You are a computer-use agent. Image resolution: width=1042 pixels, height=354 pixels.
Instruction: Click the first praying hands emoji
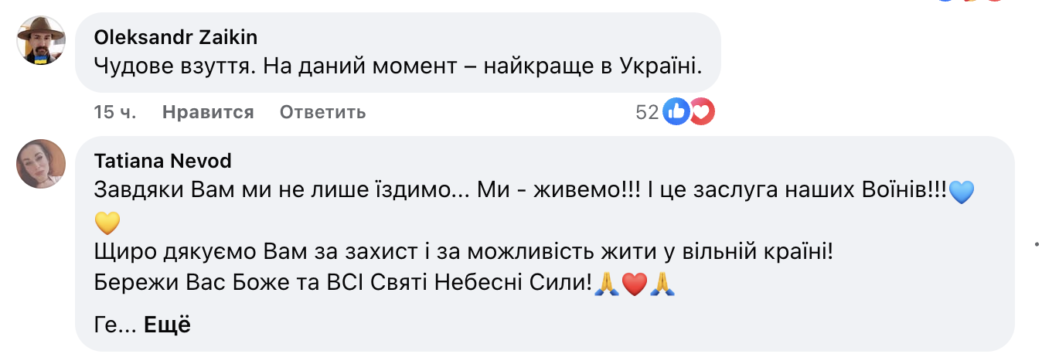point(605,284)
